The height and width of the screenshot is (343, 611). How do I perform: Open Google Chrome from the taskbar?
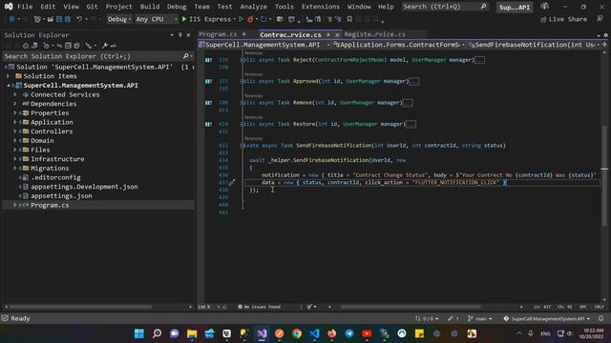[x=297, y=333]
